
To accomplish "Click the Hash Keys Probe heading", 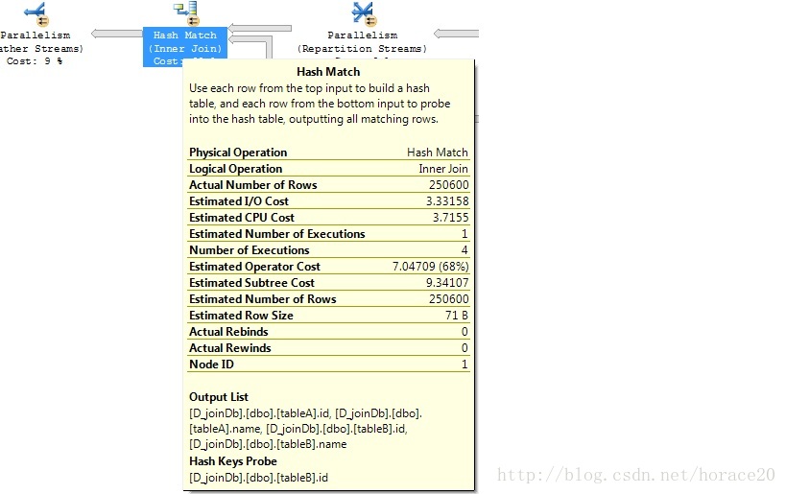I will click(x=233, y=461).
